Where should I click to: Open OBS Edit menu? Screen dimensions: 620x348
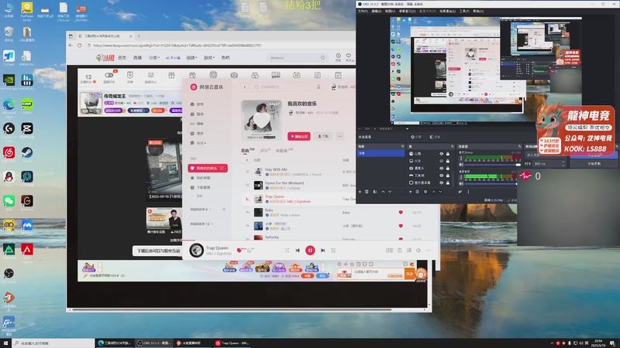coord(376,11)
